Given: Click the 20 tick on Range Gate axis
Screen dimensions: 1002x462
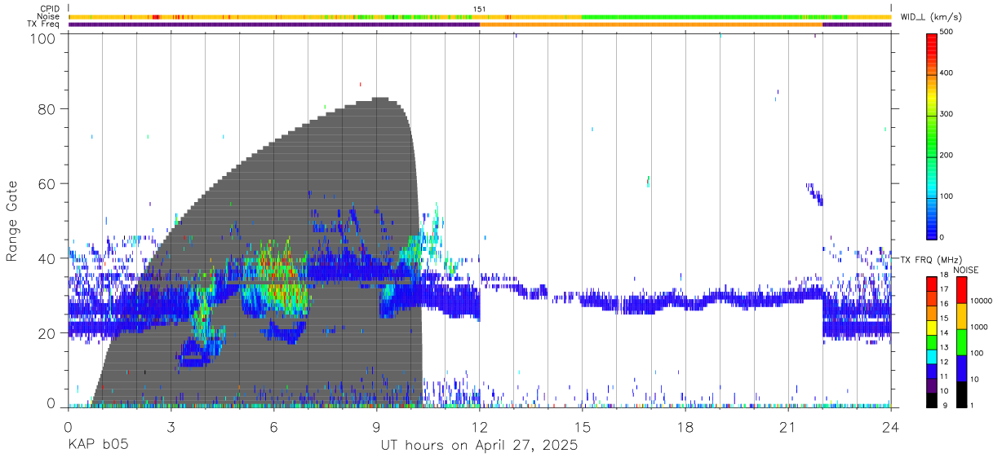Looking at the screenshot, I should pos(48,334).
